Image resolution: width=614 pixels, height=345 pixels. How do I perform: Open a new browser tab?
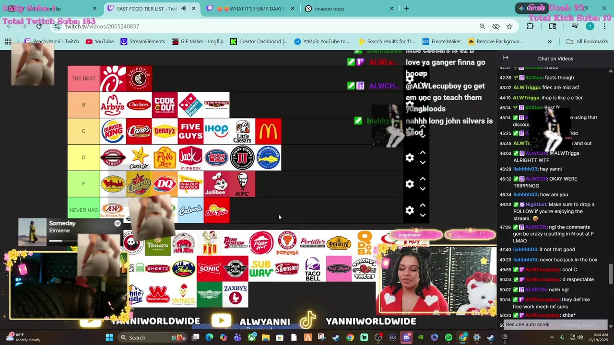(x=406, y=9)
